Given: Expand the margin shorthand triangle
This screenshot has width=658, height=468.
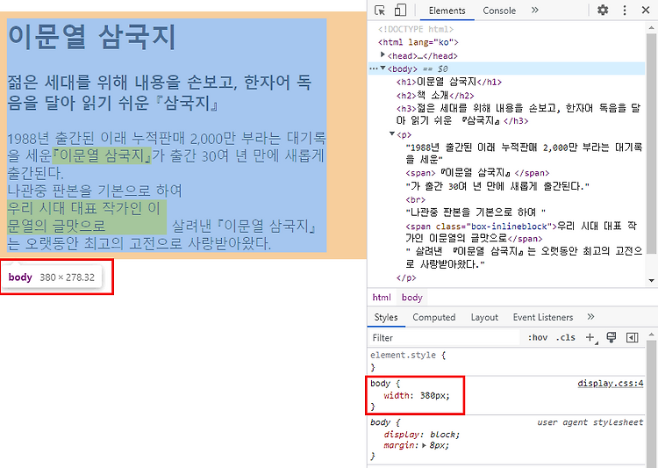Looking at the screenshot, I should [424, 445].
